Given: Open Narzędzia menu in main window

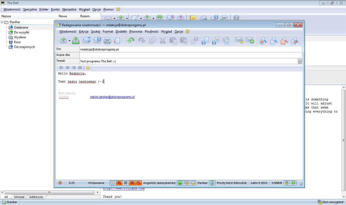Looking at the screenshot, I should click(x=69, y=9).
